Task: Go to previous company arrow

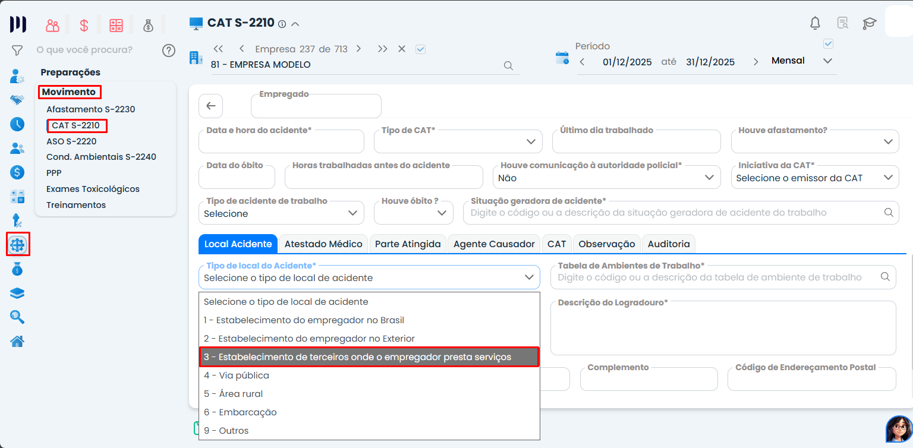Action: coord(242,49)
